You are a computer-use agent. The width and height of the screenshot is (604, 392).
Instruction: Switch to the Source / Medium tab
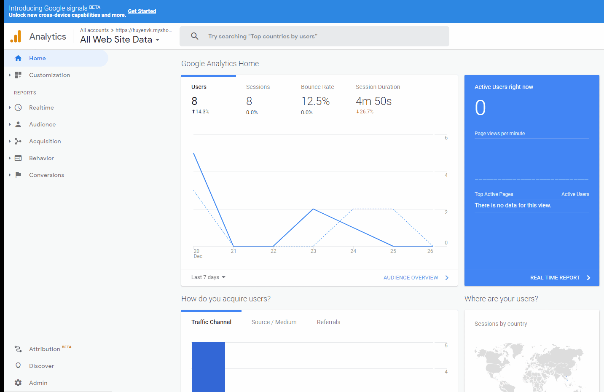coord(274,322)
